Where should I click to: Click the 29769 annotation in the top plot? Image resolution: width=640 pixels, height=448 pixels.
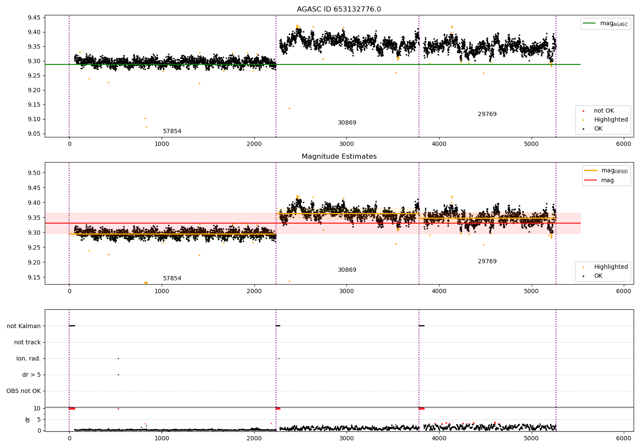[x=487, y=114]
